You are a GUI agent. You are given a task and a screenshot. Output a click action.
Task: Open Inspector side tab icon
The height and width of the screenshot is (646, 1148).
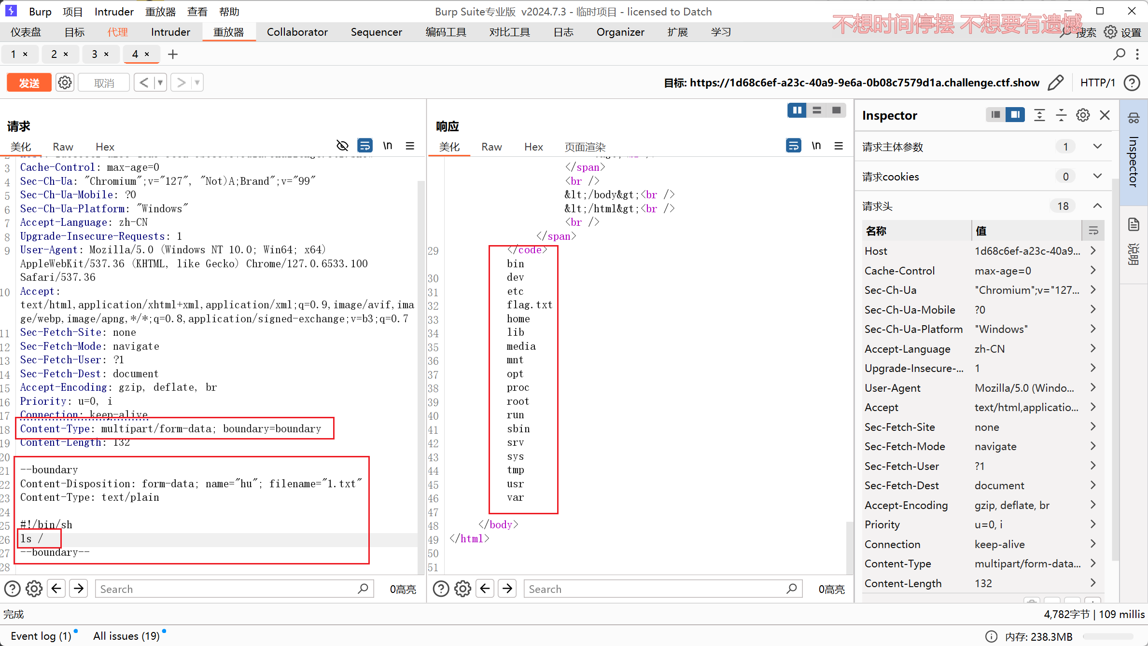point(1134,118)
